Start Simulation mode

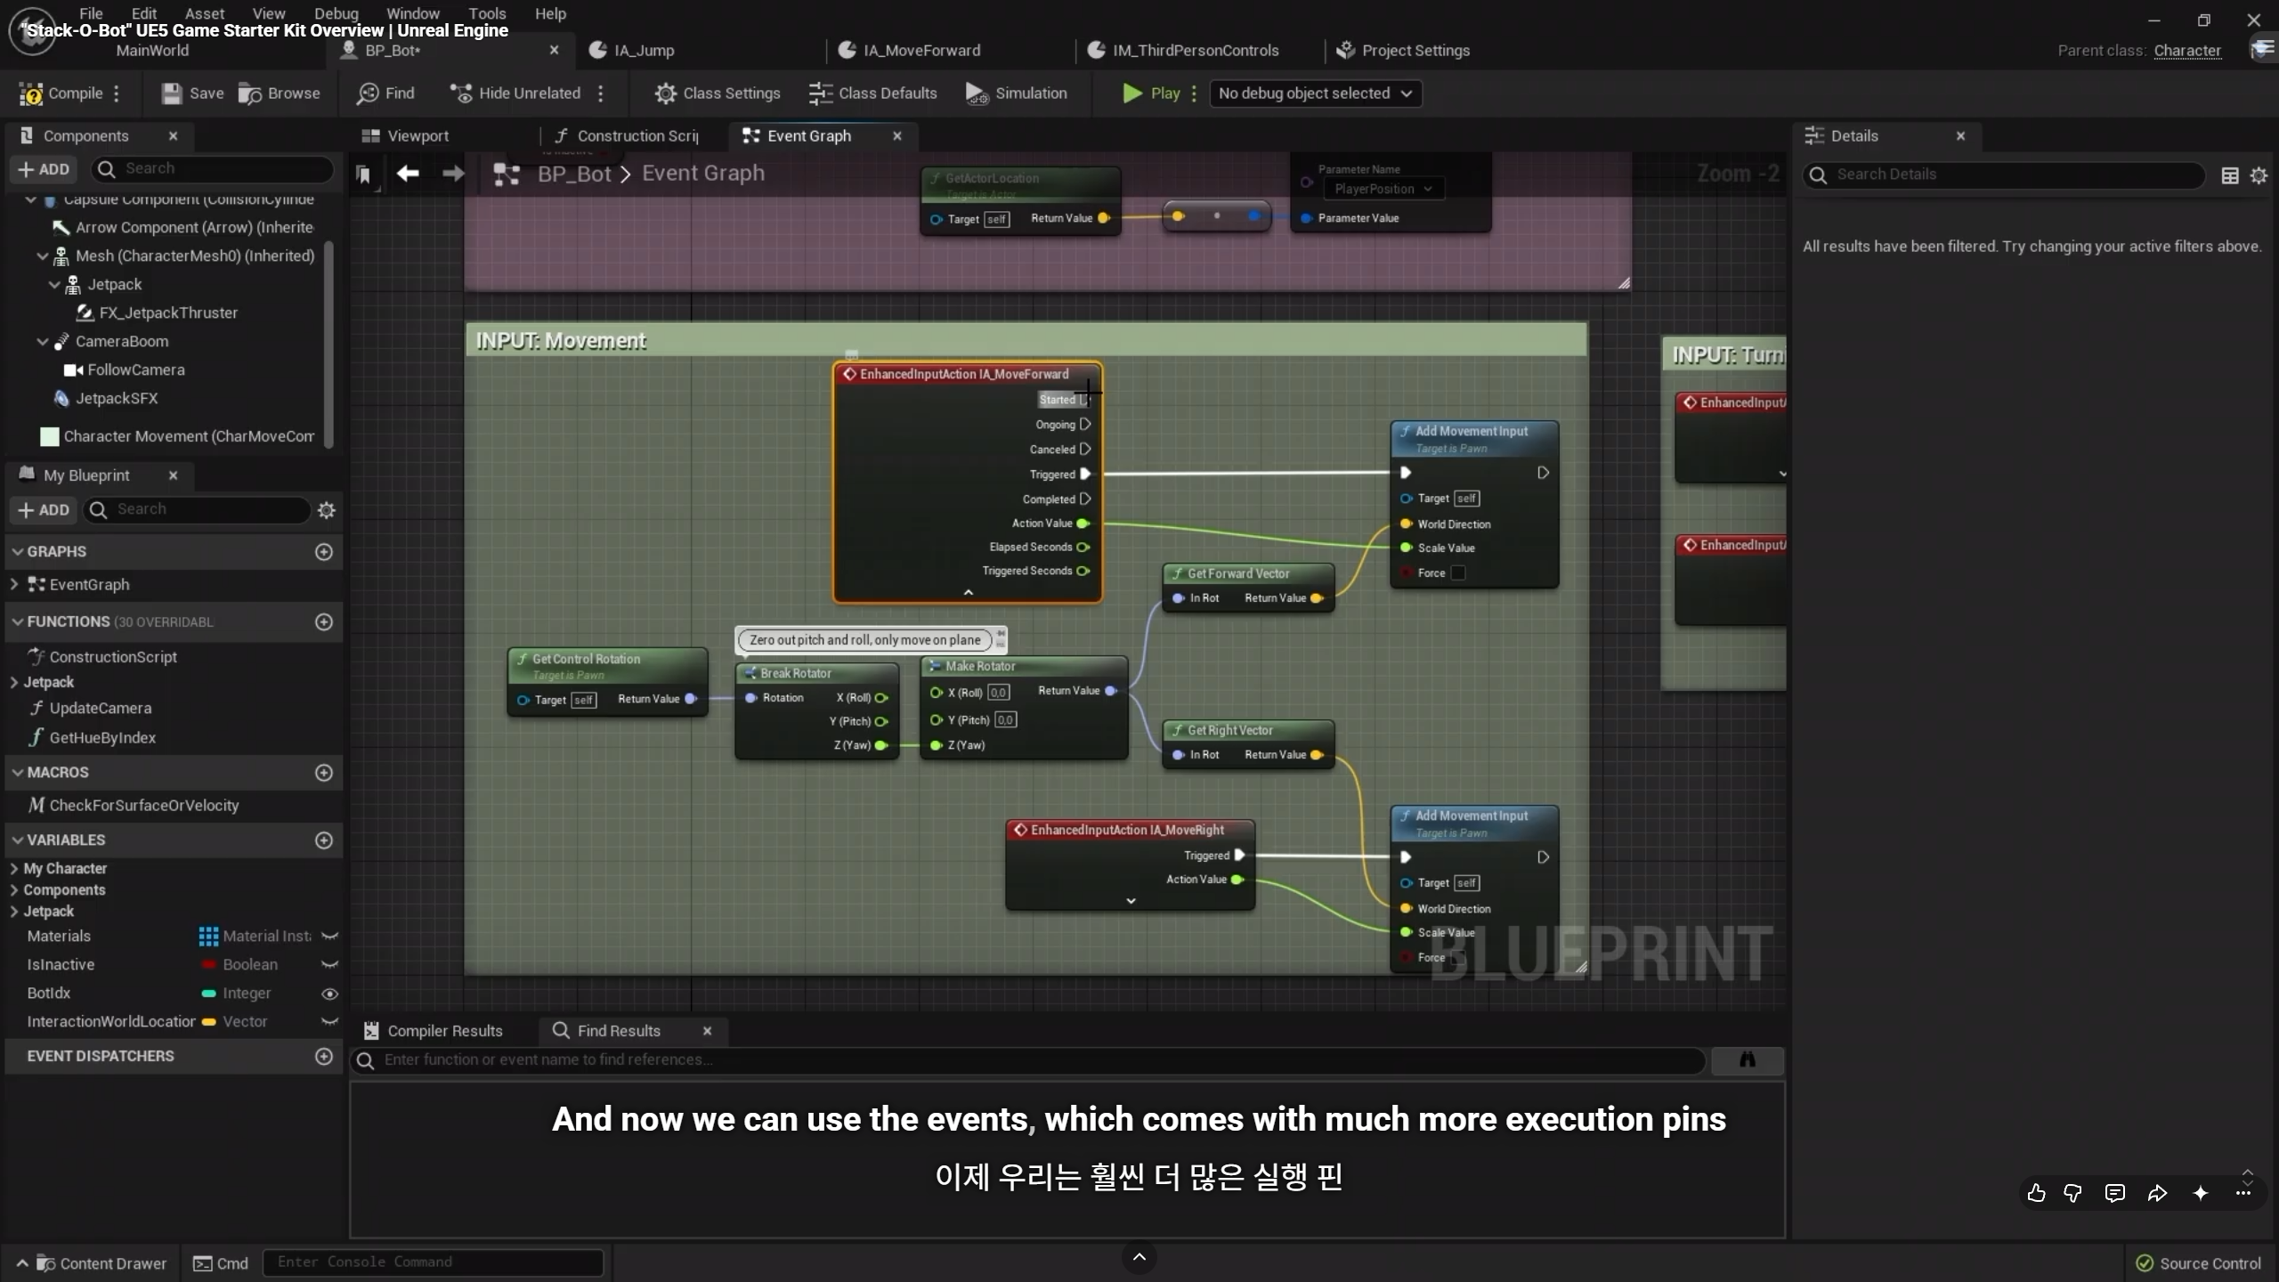pos(1016,93)
